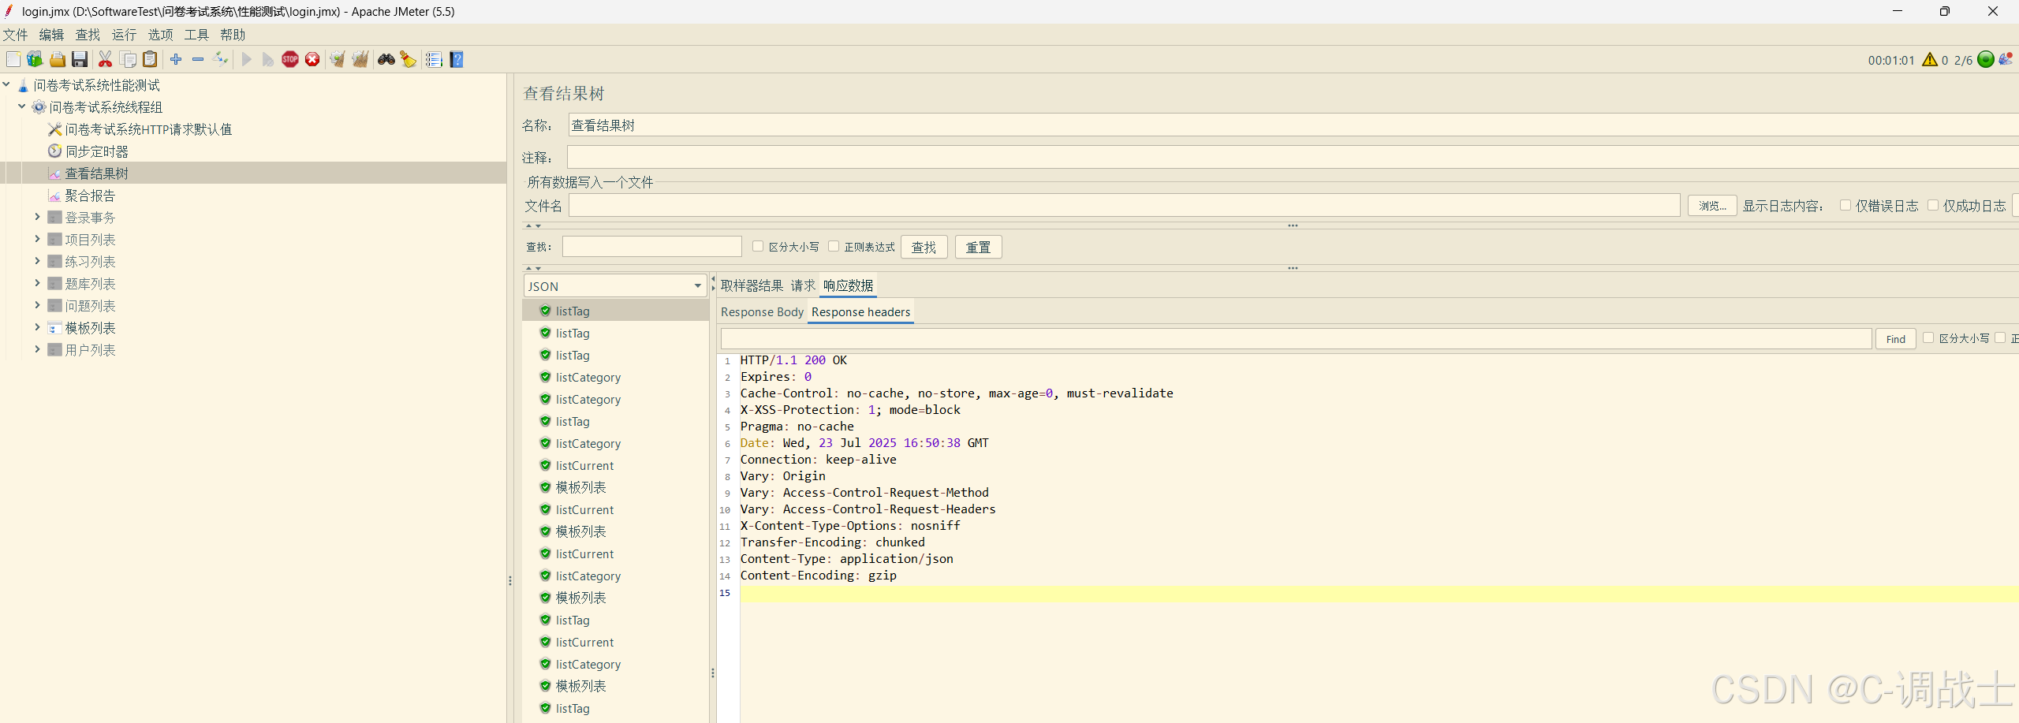This screenshot has height=723, width=2019.
Task: Click the Reset Search yellow brush icon
Action: [x=409, y=60]
